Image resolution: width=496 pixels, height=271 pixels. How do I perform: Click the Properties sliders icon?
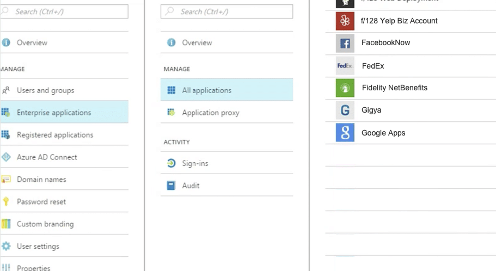tap(5, 268)
